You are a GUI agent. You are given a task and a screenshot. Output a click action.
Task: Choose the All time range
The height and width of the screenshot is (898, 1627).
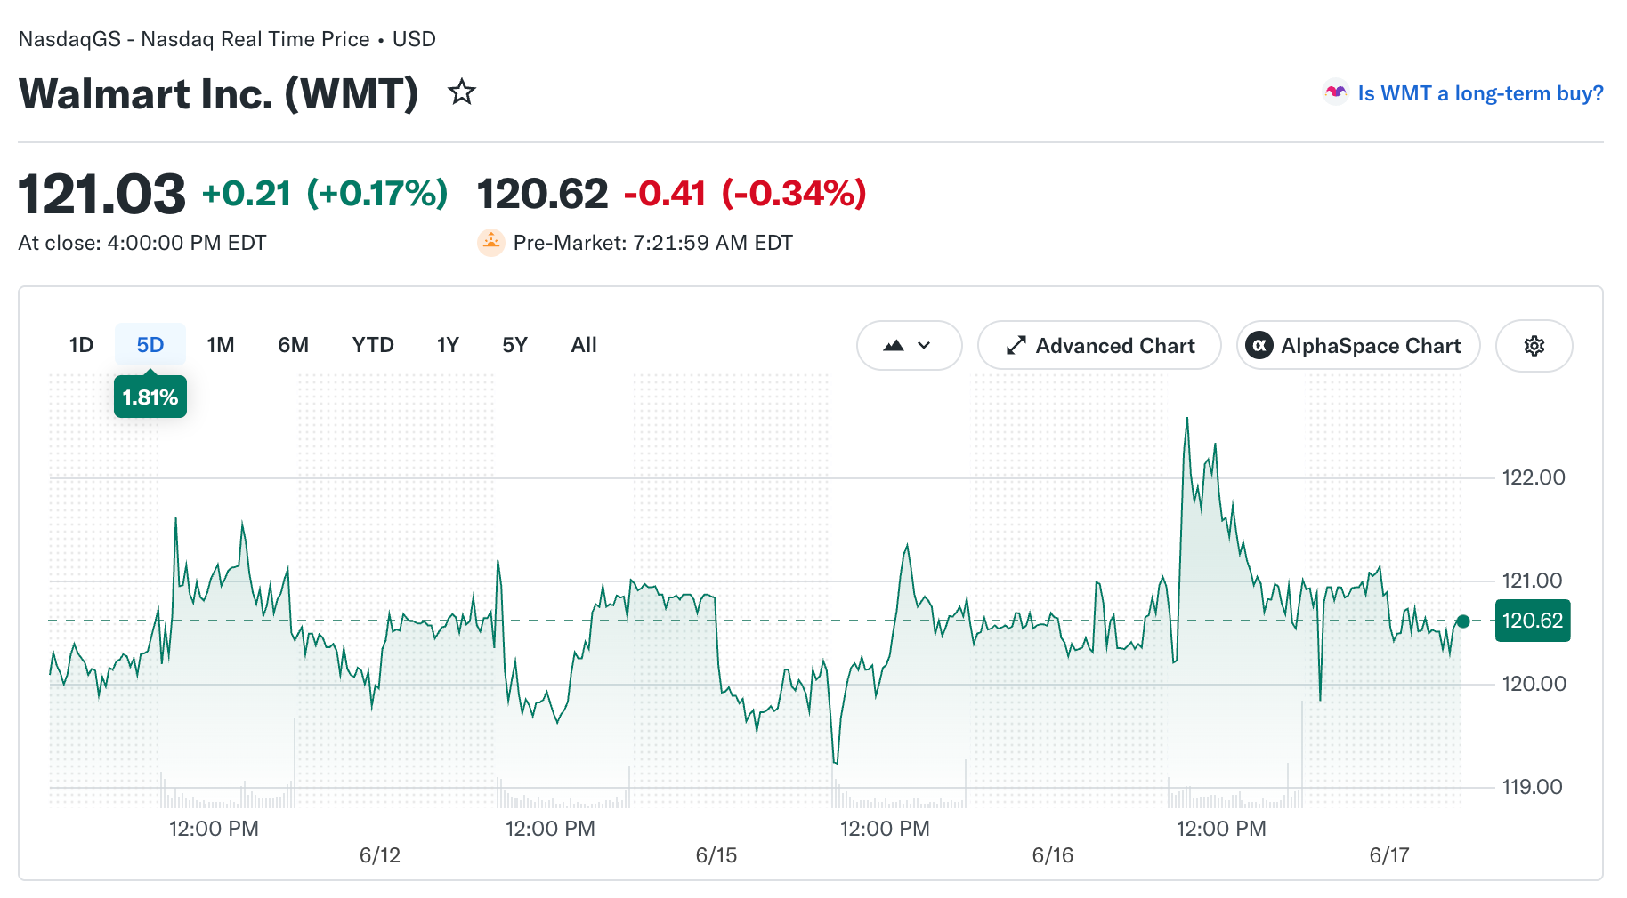pyautogui.click(x=584, y=345)
